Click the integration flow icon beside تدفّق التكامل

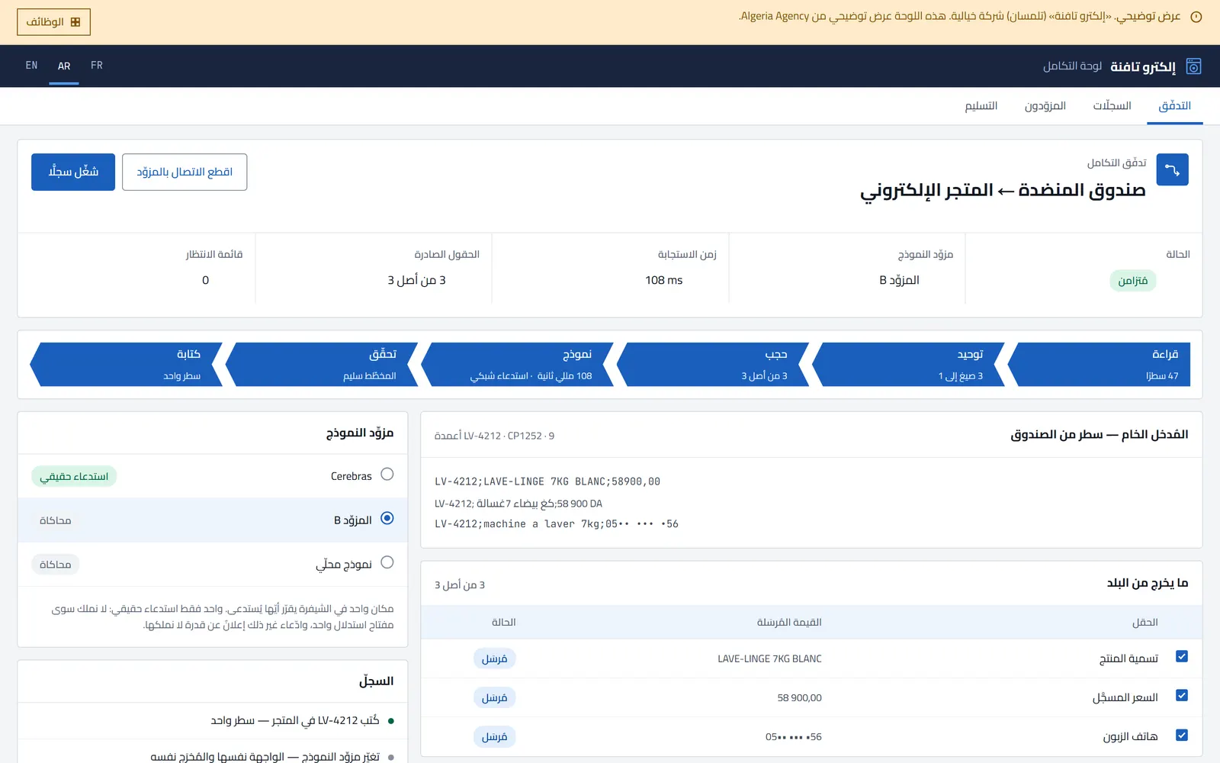1172,169
